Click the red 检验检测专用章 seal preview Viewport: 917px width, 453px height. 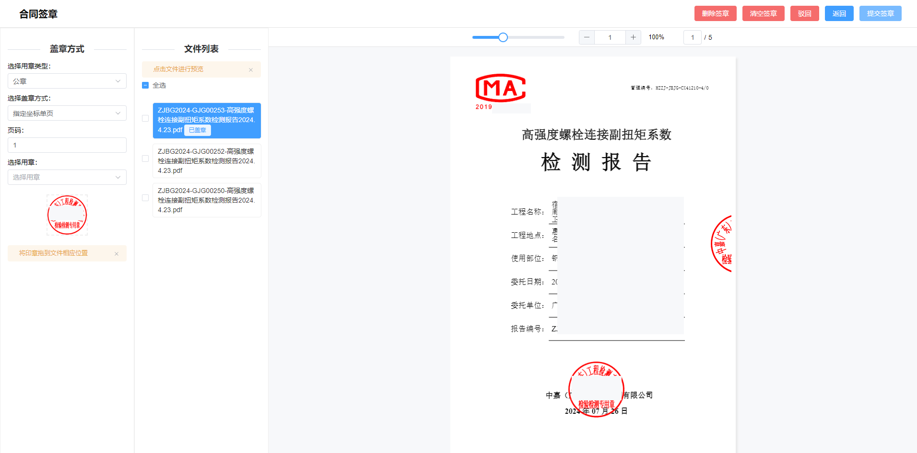67,215
